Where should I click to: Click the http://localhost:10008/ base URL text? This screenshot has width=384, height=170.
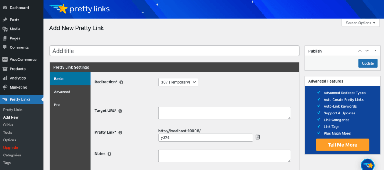180,131
